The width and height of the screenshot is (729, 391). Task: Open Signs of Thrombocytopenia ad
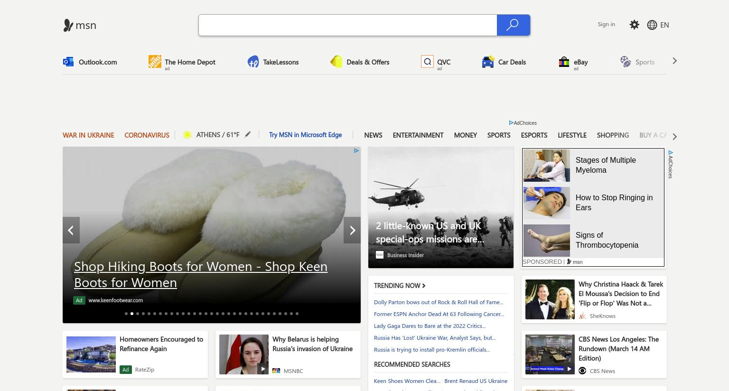click(x=593, y=240)
